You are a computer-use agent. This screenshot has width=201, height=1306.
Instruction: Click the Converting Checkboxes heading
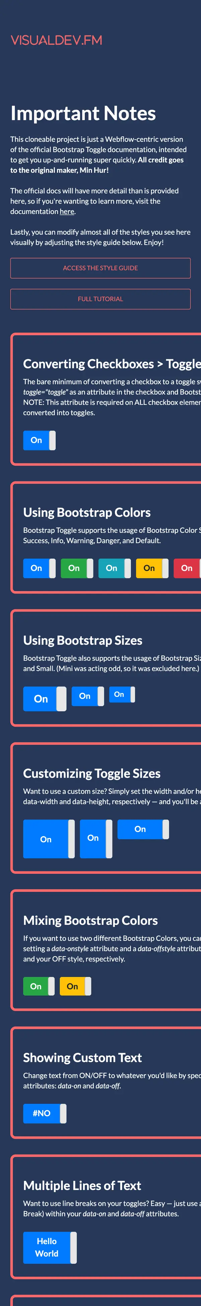tap(112, 363)
